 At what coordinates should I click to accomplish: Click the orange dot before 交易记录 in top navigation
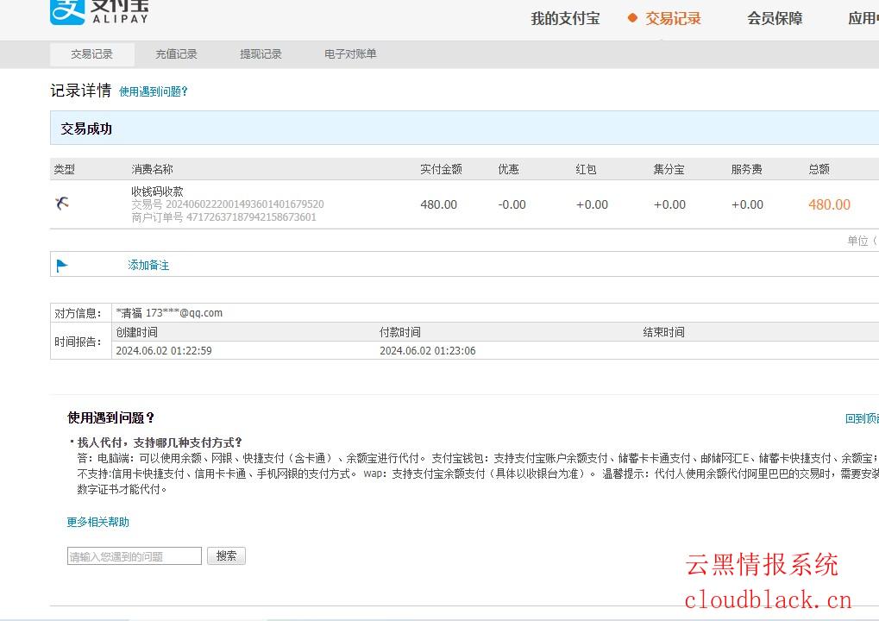632,18
